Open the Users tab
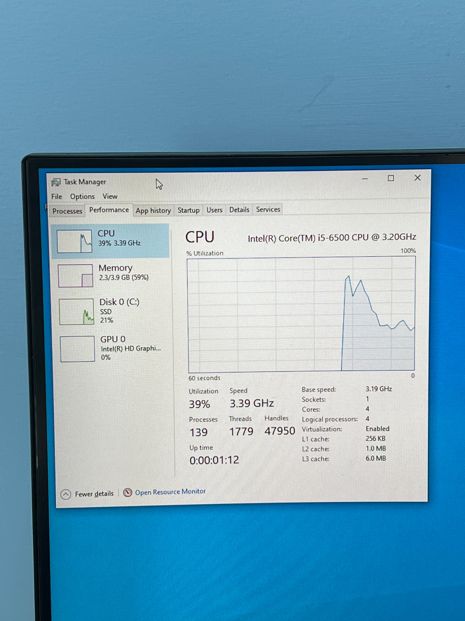The image size is (465, 621). [214, 210]
